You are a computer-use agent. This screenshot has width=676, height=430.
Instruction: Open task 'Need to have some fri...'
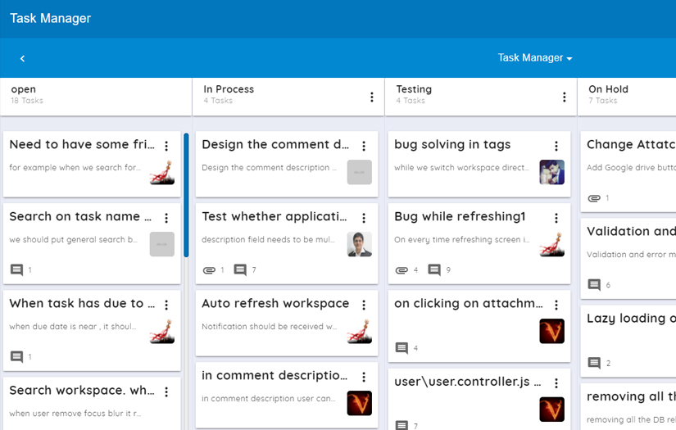82,144
